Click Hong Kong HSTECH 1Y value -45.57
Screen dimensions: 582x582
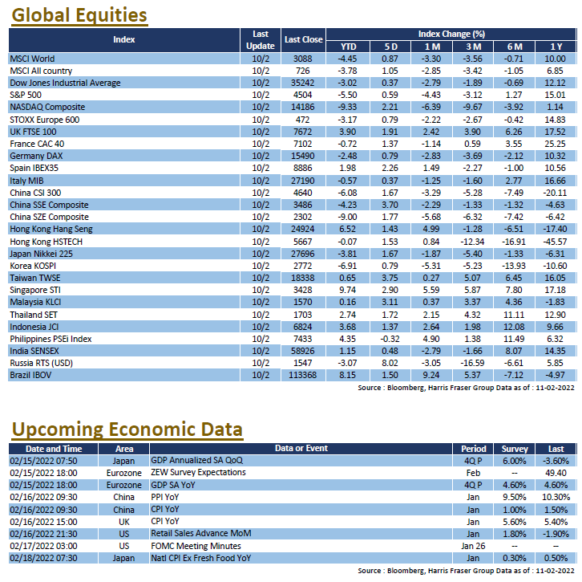(556, 242)
